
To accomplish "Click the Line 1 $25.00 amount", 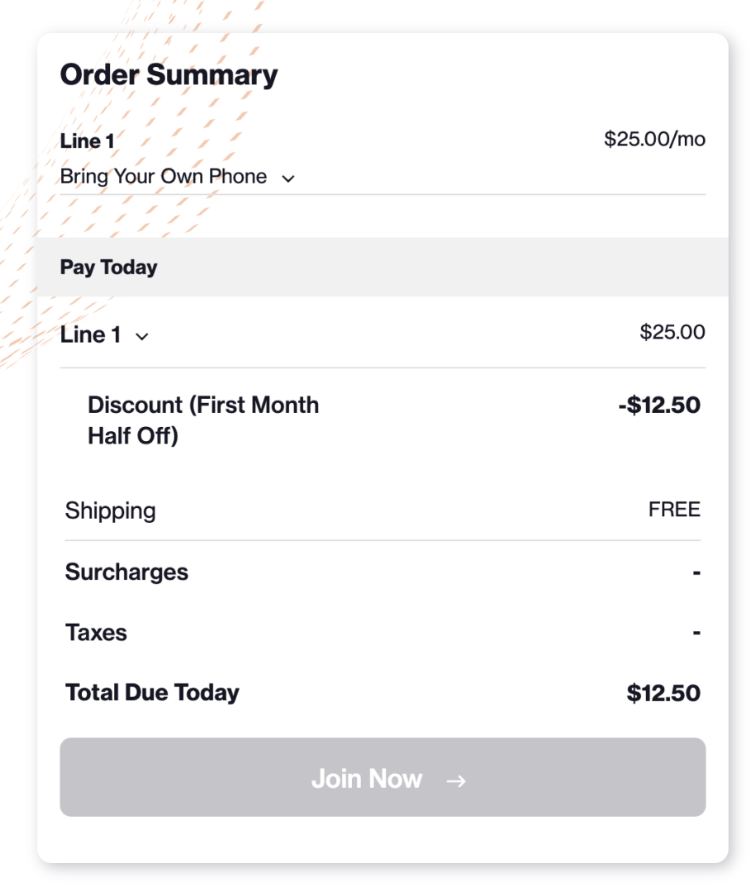I will (673, 332).
